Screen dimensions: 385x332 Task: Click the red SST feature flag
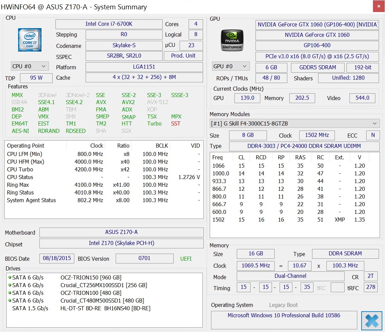[176, 123]
